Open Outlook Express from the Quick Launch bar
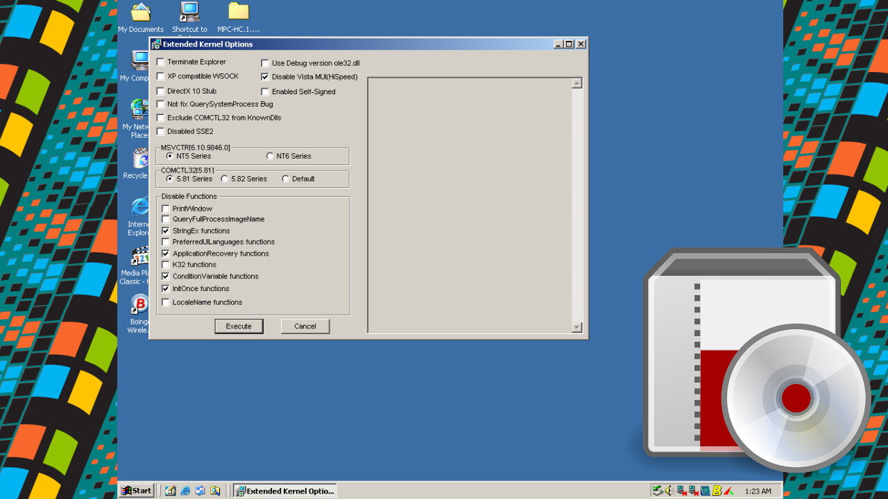888x499 pixels. [x=200, y=491]
